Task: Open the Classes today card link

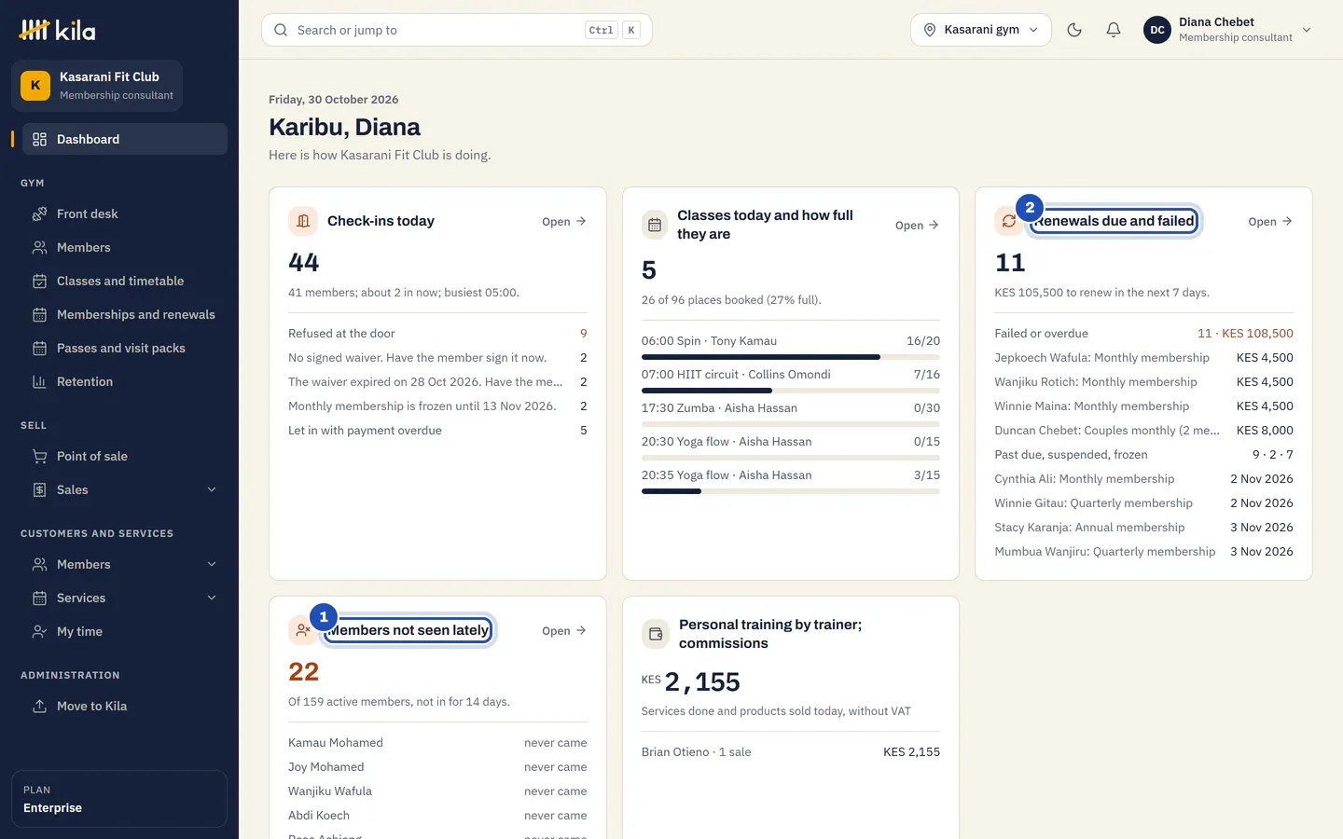Action: pos(917,225)
